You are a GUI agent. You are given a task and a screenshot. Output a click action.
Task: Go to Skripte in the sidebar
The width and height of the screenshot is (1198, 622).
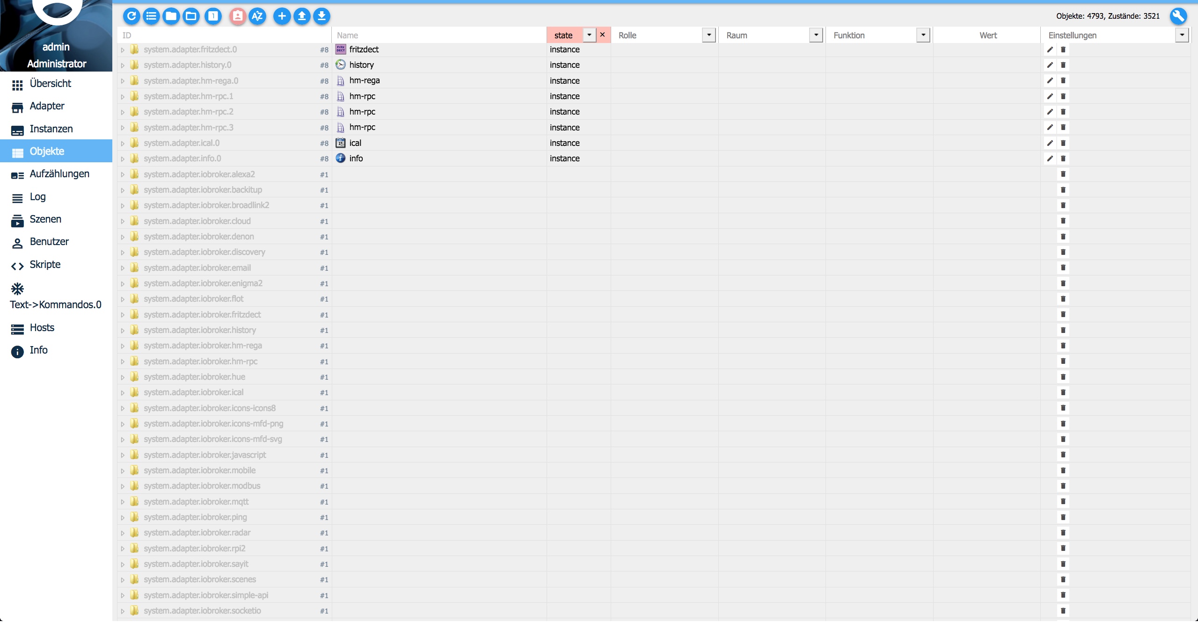[45, 265]
